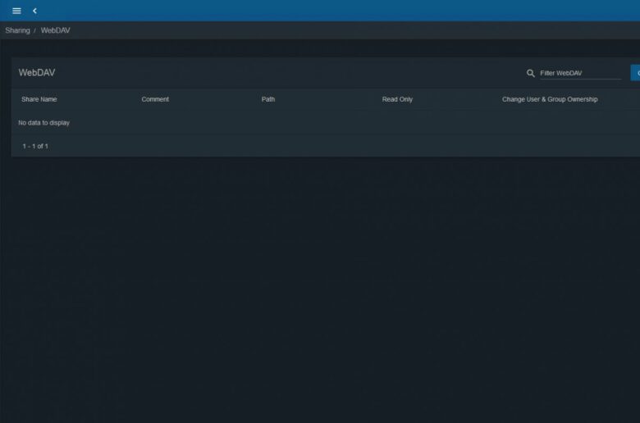Collapse the sidebar with the back chevron
640x423 pixels.
click(34, 11)
